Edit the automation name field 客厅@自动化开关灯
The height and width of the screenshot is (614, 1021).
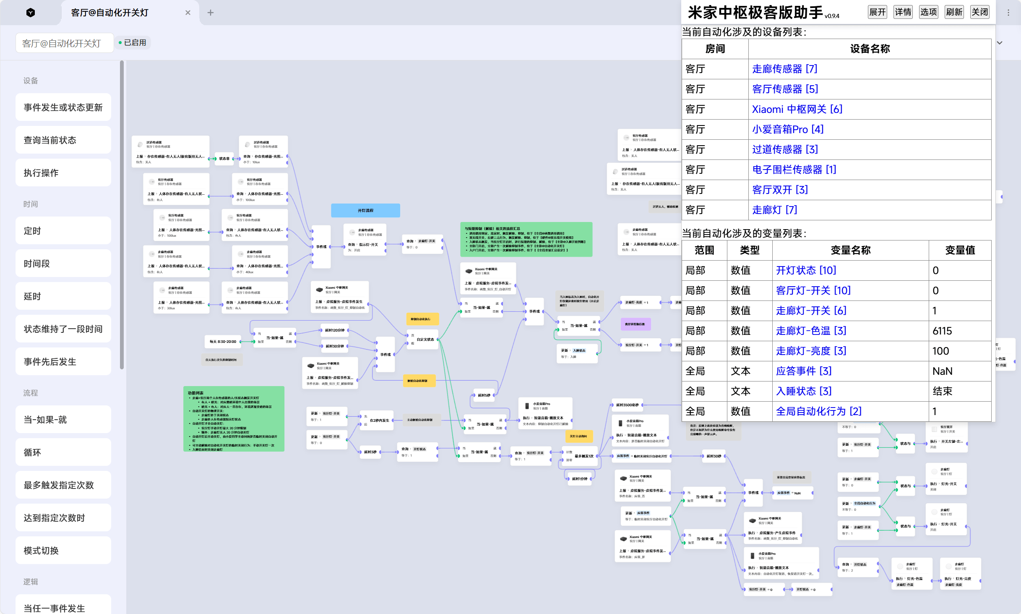click(65, 43)
